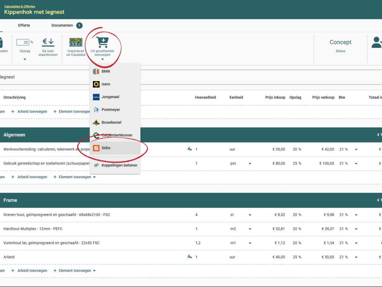The height and width of the screenshot is (287, 382).
Task: Click purchase price € 1,12 cell
Action: pos(280,243)
